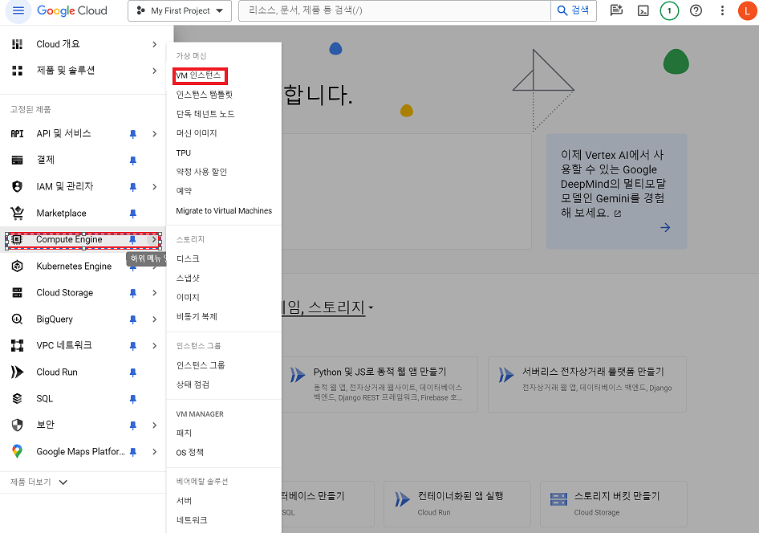
Task: Open the three-dot settings menu
Action: 722,10
